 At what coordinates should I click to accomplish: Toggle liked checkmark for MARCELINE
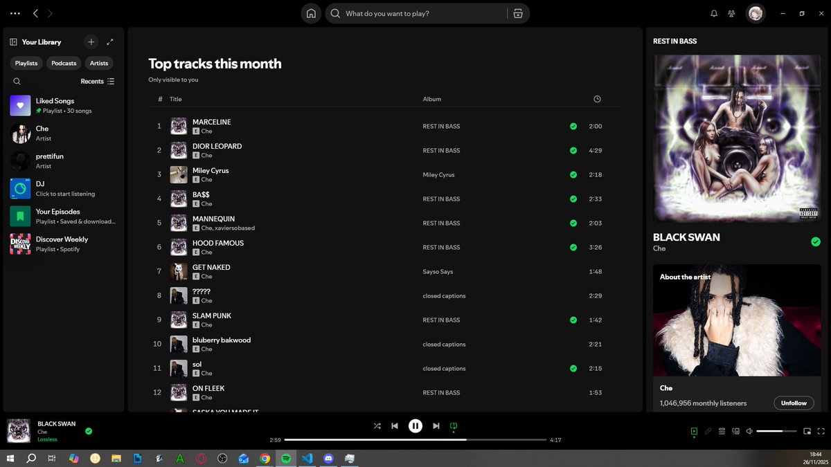(573, 127)
